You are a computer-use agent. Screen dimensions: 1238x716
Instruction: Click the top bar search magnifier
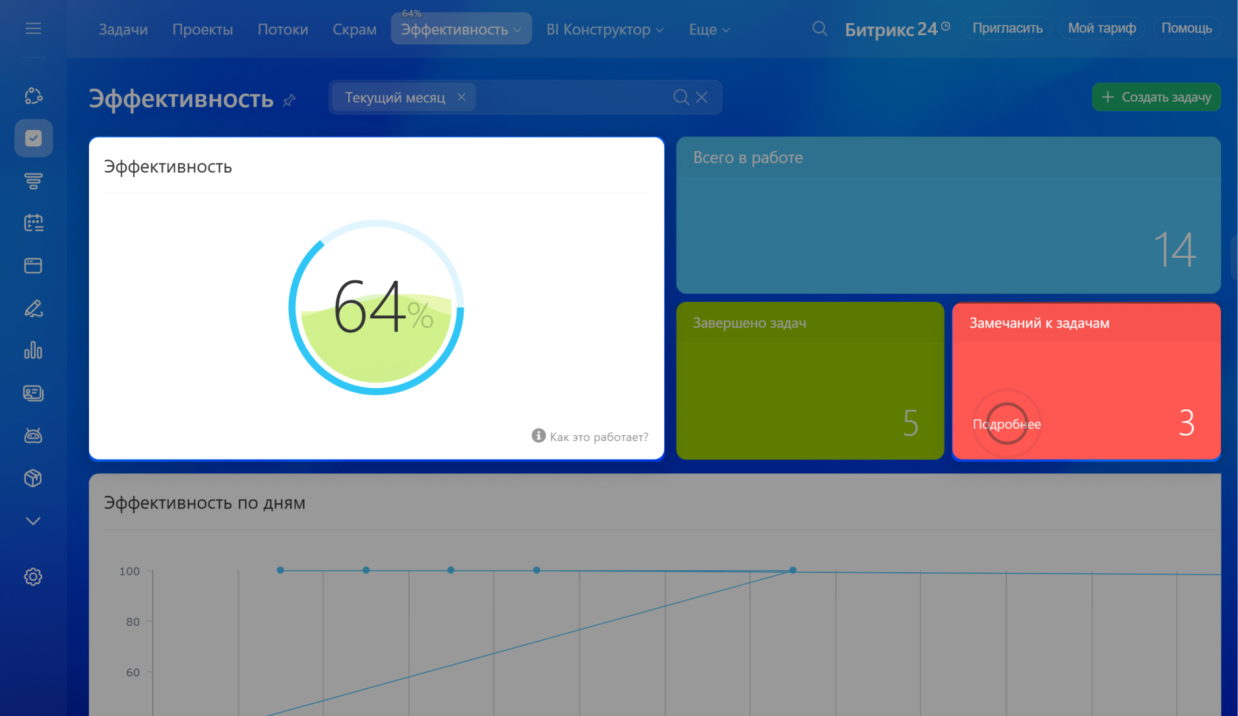(x=819, y=28)
